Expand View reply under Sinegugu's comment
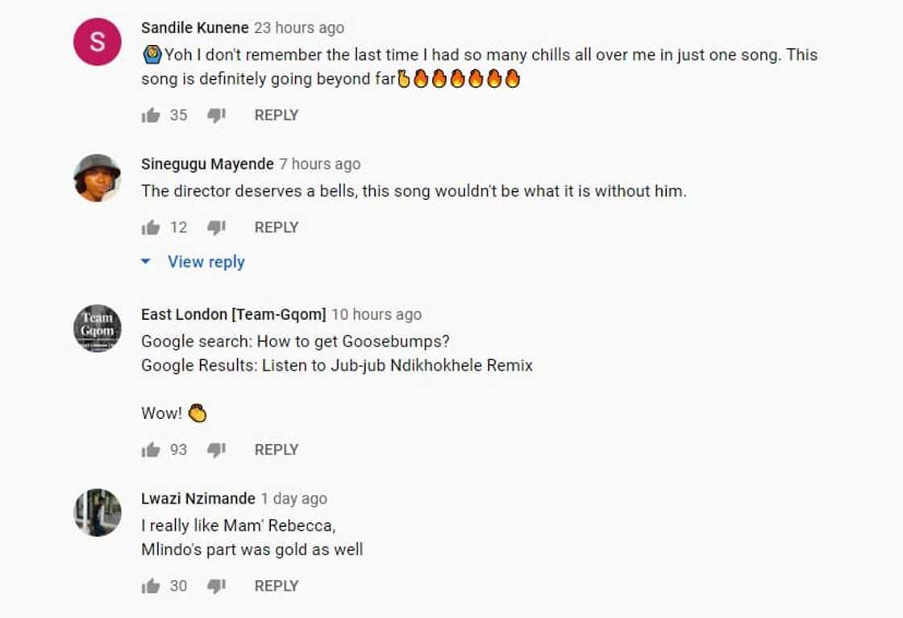 pyautogui.click(x=206, y=262)
